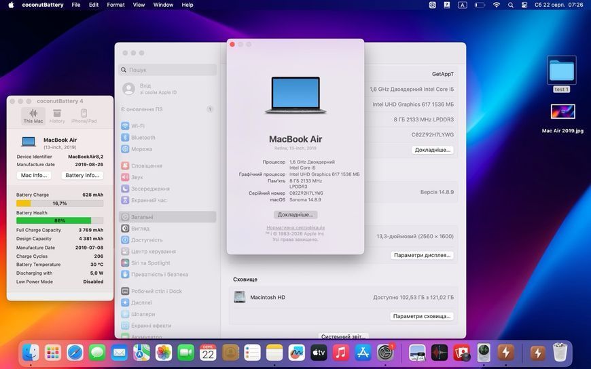The image size is (591, 369).
Task: Launch Safari from the Dock
Action: [75, 353]
